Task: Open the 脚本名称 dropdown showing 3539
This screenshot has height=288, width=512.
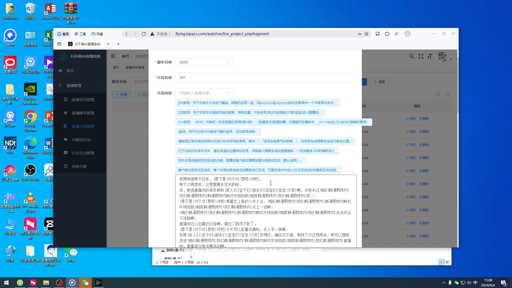Action: coord(204,62)
